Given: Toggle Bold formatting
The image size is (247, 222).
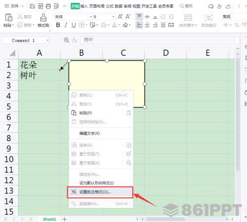Looking at the screenshot, I should pos(58,25).
